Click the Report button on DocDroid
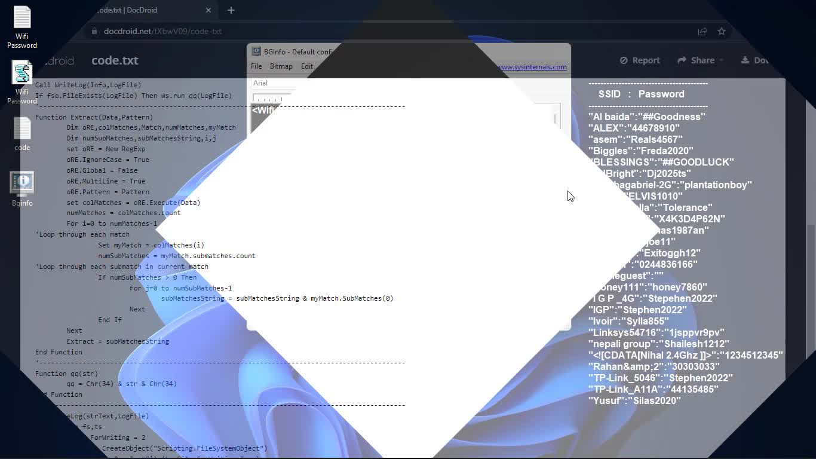The width and height of the screenshot is (816, 459). pos(640,60)
